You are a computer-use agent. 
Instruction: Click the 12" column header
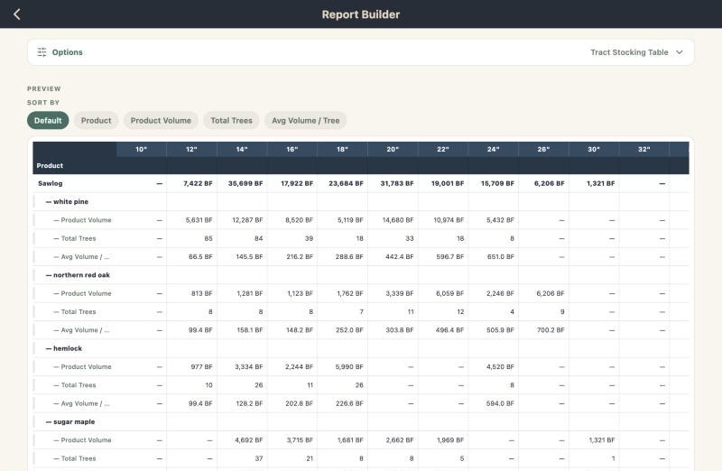[x=191, y=149]
